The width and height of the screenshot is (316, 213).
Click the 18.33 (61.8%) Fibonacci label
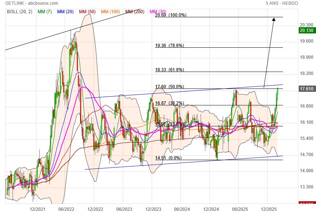(x=169, y=70)
